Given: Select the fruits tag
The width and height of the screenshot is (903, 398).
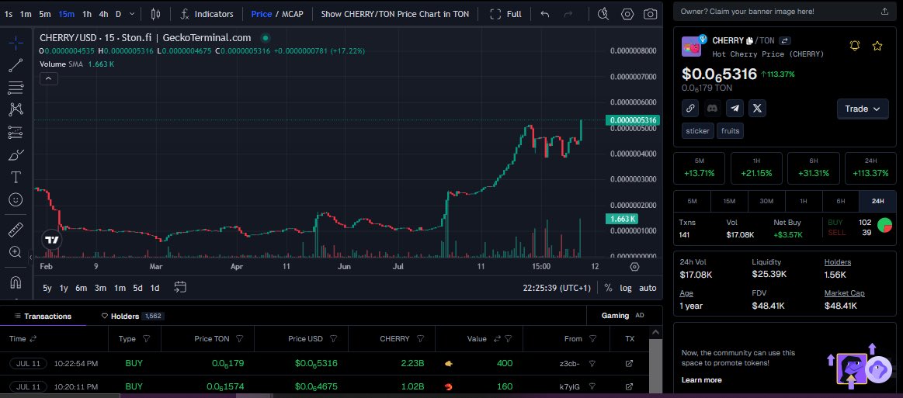Looking at the screenshot, I should click(x=730, y=130).
